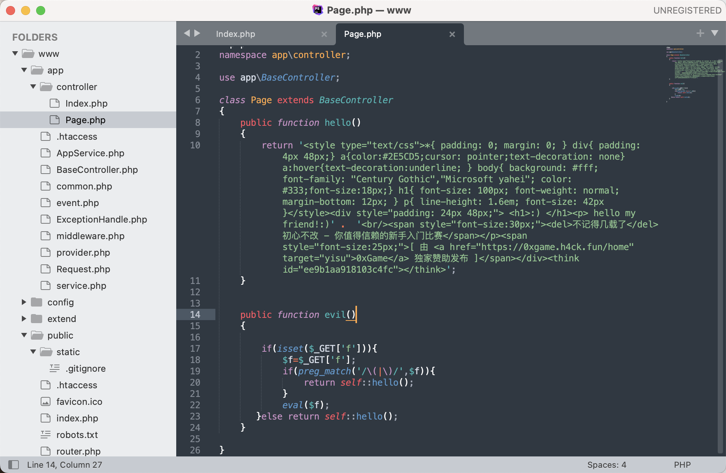Click the robots.txt text file icon

[46, 435]
